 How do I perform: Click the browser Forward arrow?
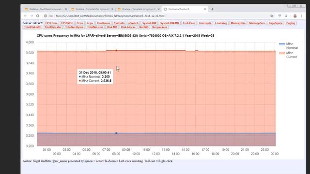pyautogui.click(x=31, y=16)
